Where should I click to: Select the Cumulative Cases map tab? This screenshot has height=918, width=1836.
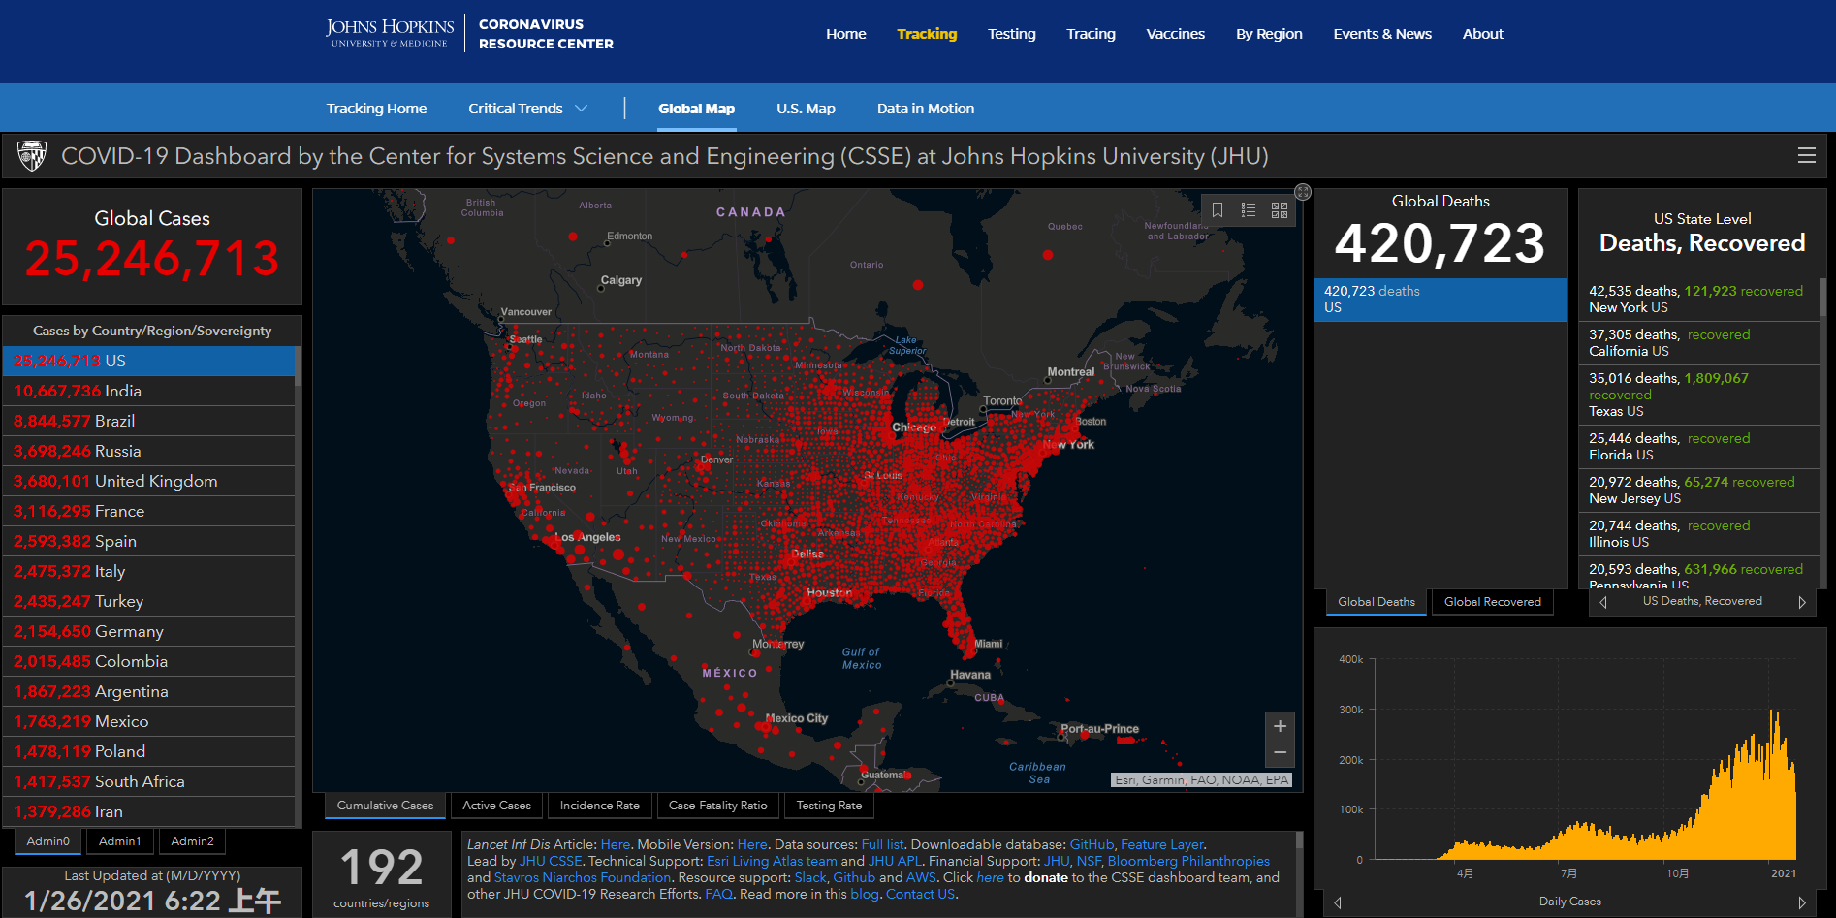pyautogui.click(x=385, y=806)
